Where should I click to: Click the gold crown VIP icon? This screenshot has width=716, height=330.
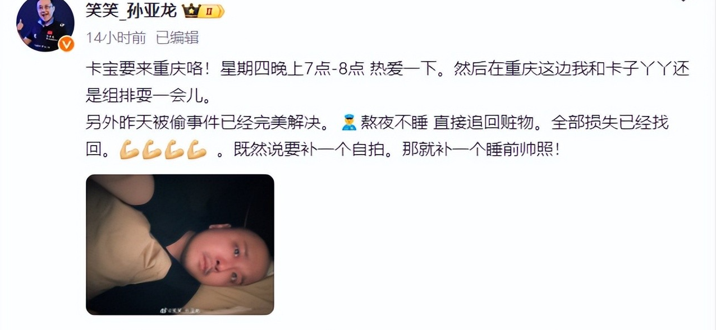point(192,10)
